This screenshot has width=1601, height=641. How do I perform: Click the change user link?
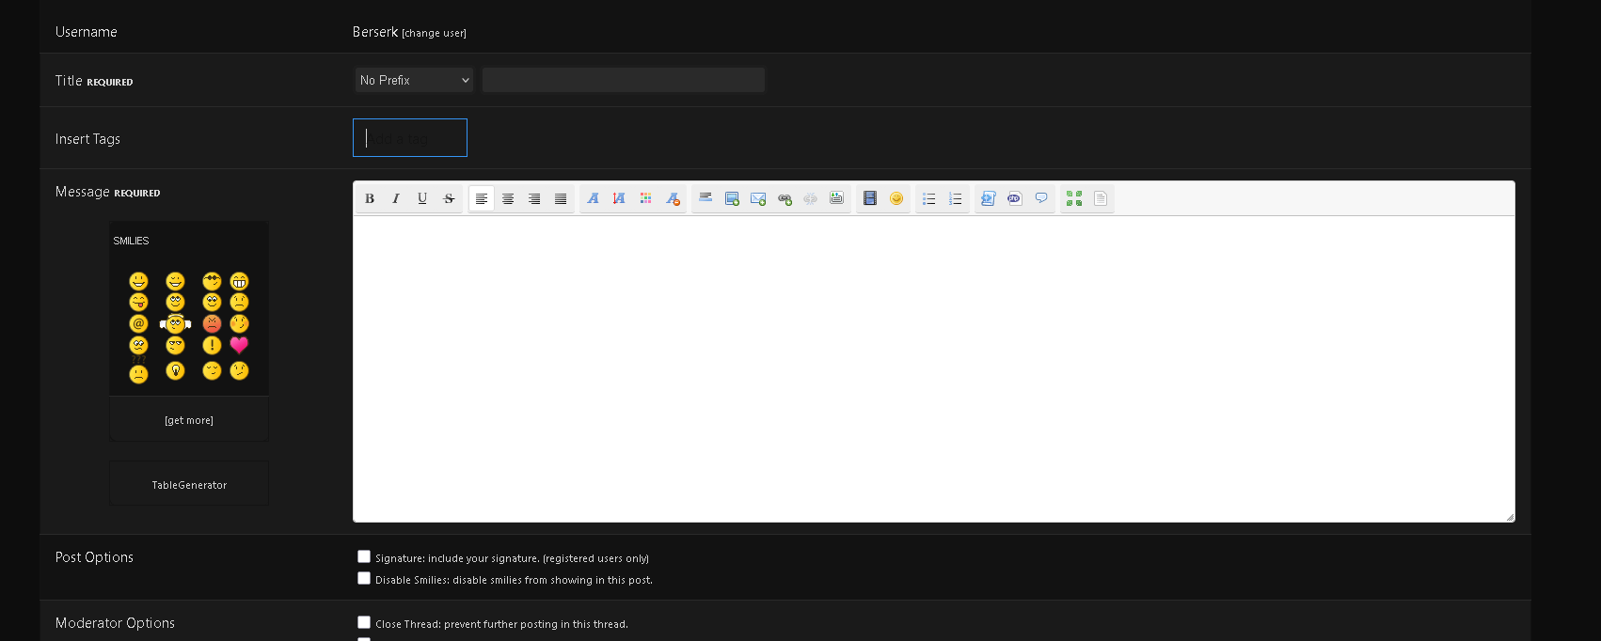(434, 33)
